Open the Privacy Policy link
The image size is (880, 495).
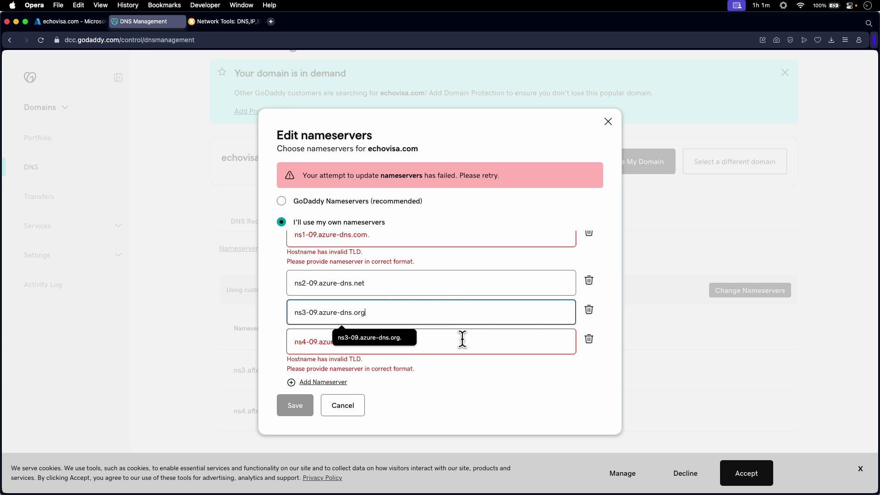coord(322,478)
